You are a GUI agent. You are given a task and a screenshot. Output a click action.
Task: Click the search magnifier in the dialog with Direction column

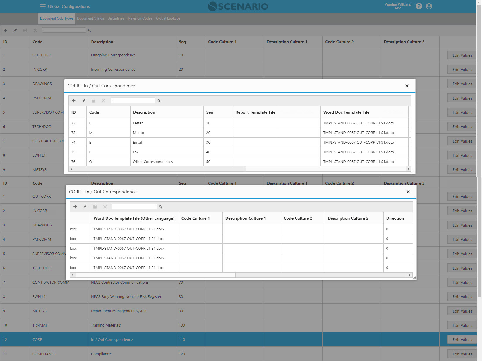[160, 207]
